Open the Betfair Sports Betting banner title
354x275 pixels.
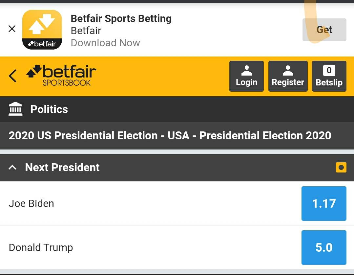121,18
